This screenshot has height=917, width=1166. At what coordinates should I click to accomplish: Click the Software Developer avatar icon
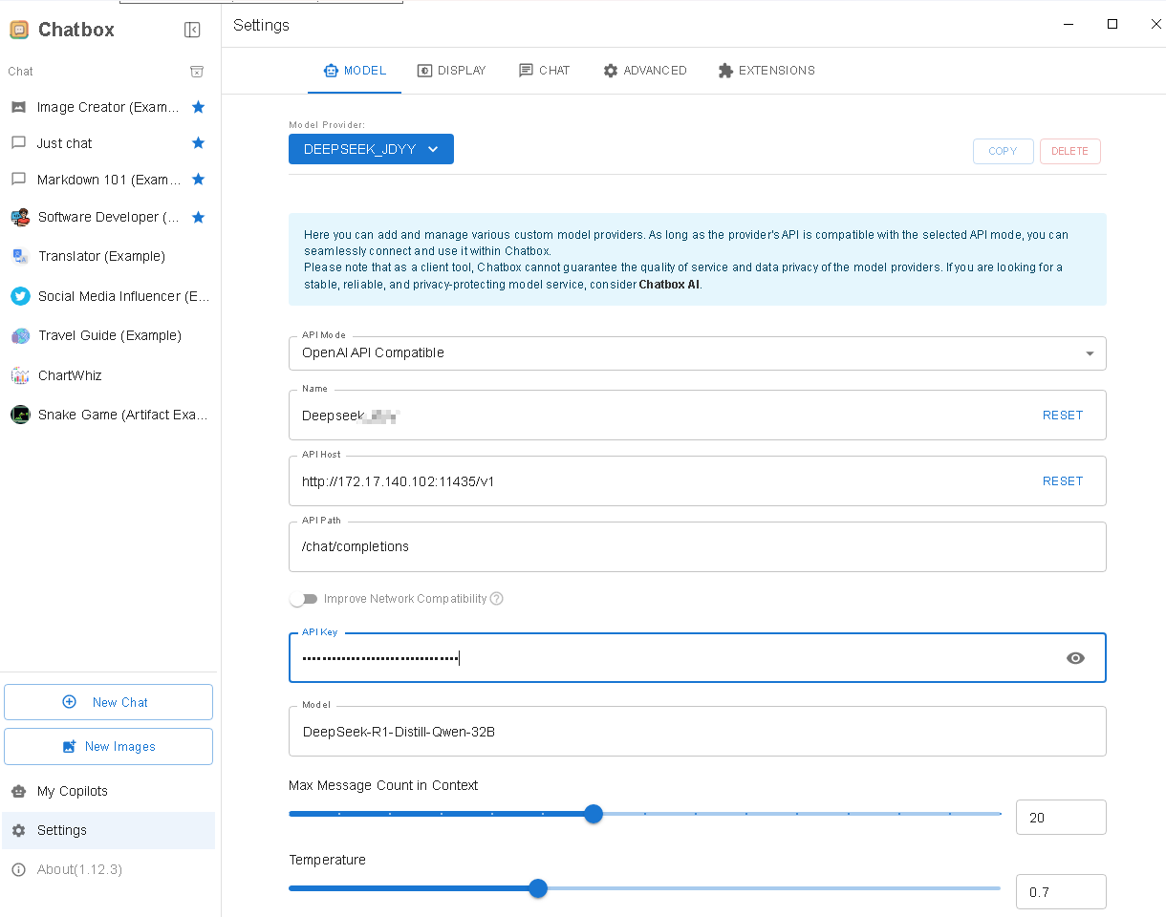20,217
